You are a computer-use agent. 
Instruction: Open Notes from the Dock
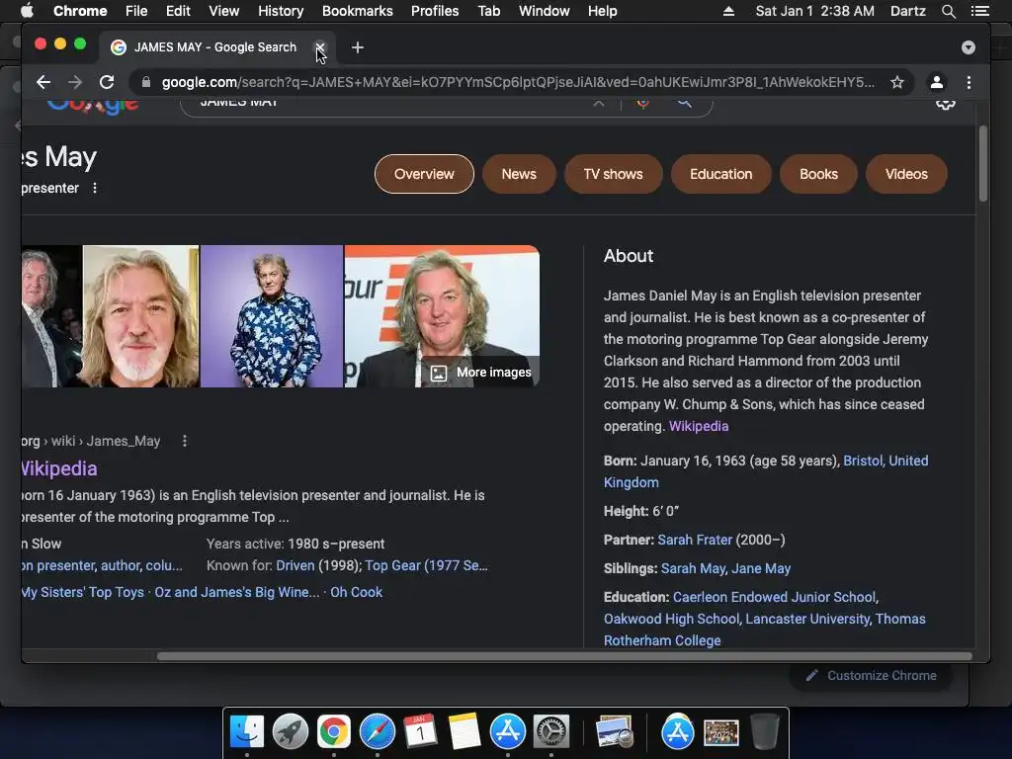464,731
